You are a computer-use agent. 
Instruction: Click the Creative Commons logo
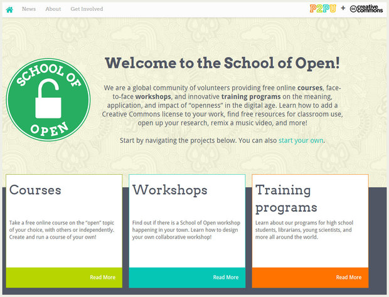(x=366, y=9)
